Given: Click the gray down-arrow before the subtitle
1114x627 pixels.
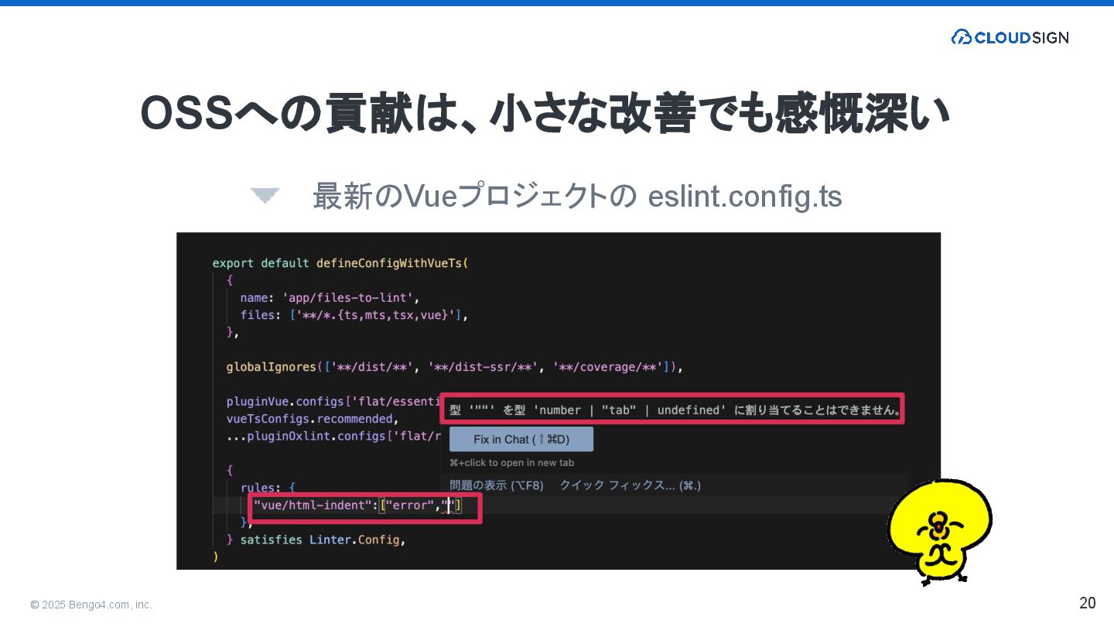Looking at the screenshot, I should (x=265, y=196).
